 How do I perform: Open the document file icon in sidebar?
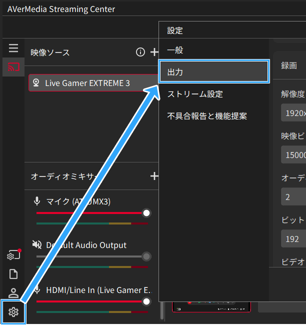pos(13,274)
